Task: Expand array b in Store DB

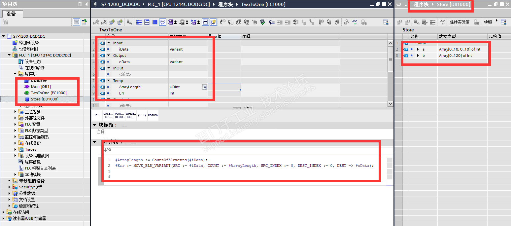Action: 418,56
